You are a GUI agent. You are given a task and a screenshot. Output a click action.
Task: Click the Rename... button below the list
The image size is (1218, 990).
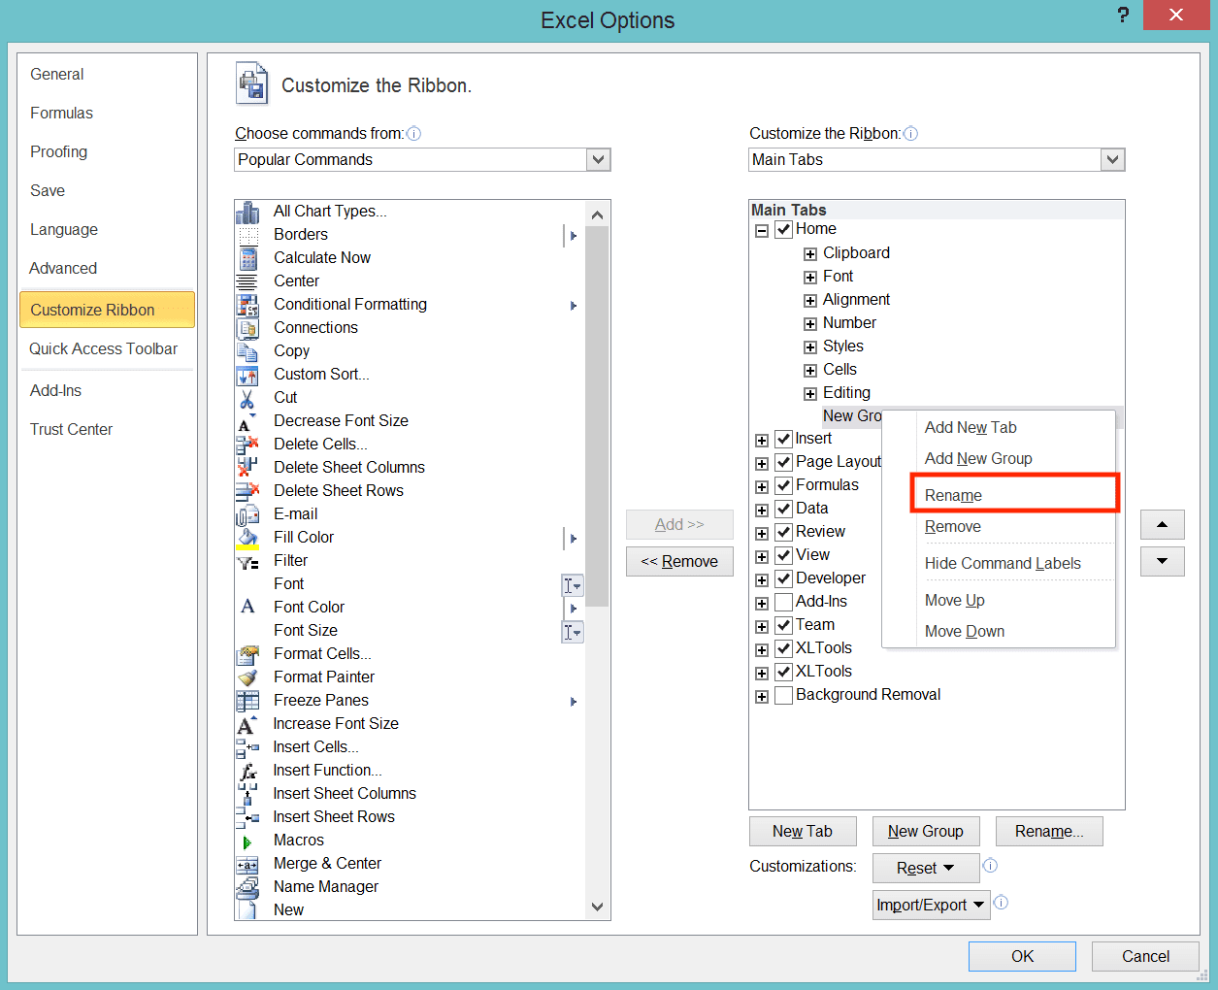pyautogui.click(x=1049, y=831)
